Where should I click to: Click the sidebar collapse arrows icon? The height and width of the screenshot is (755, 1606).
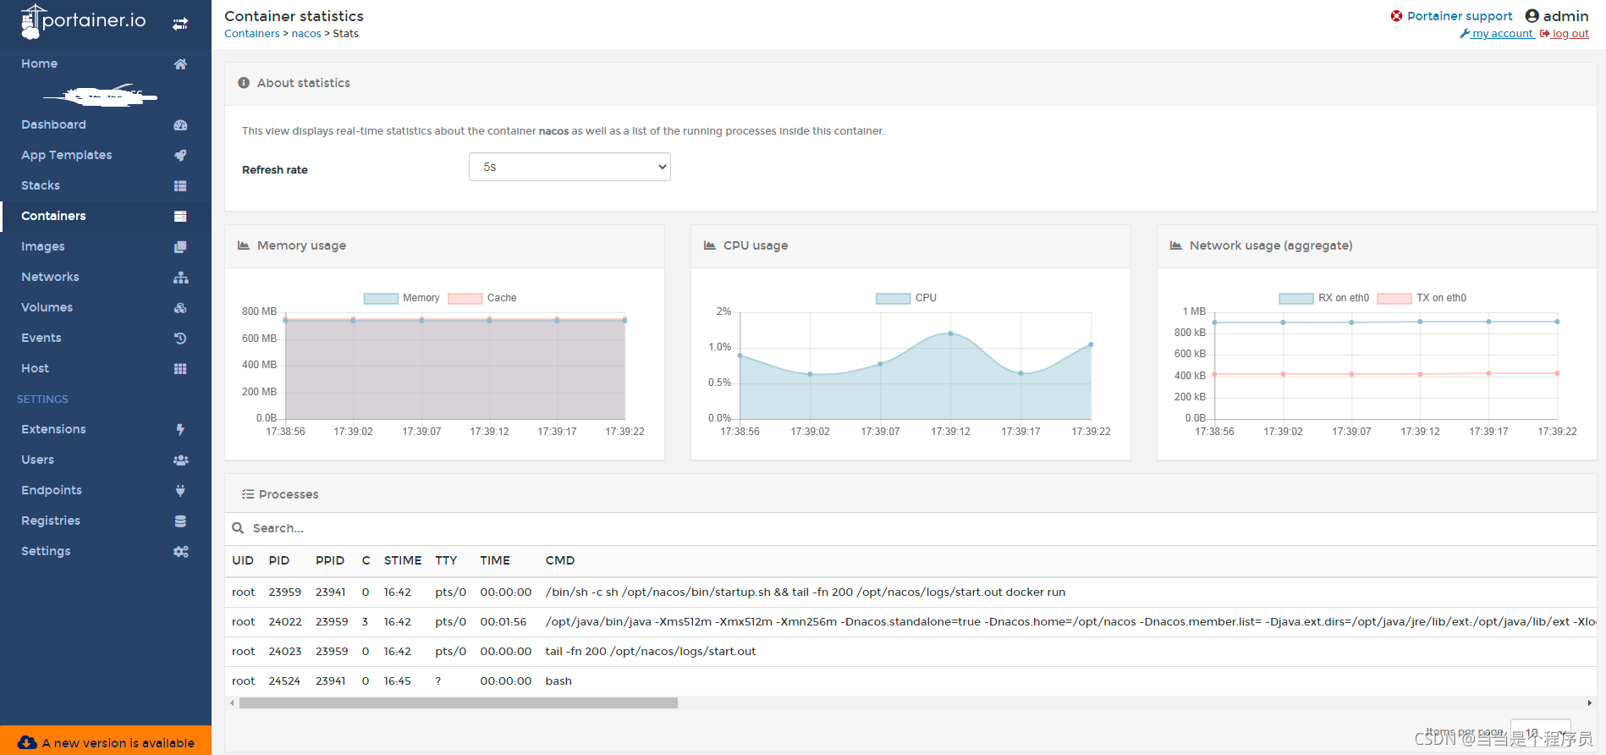point(180,24)
